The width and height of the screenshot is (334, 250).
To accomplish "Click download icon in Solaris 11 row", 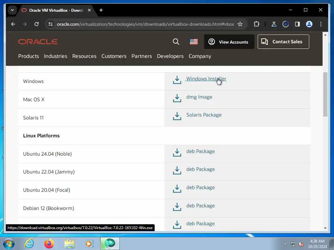I will pos(177,116).
